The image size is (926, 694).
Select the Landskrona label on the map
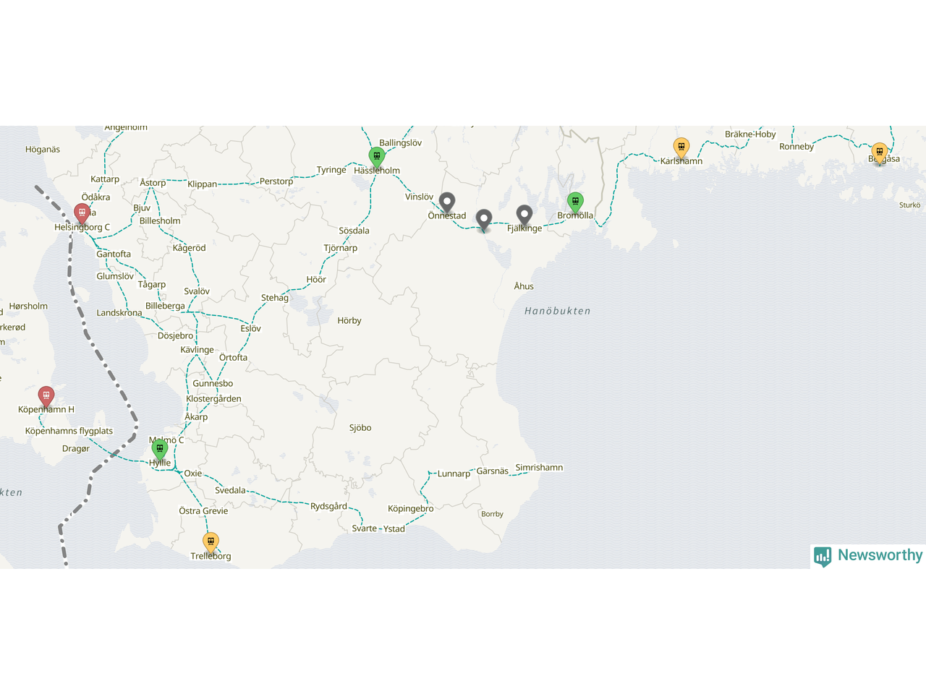pos(119,313)
